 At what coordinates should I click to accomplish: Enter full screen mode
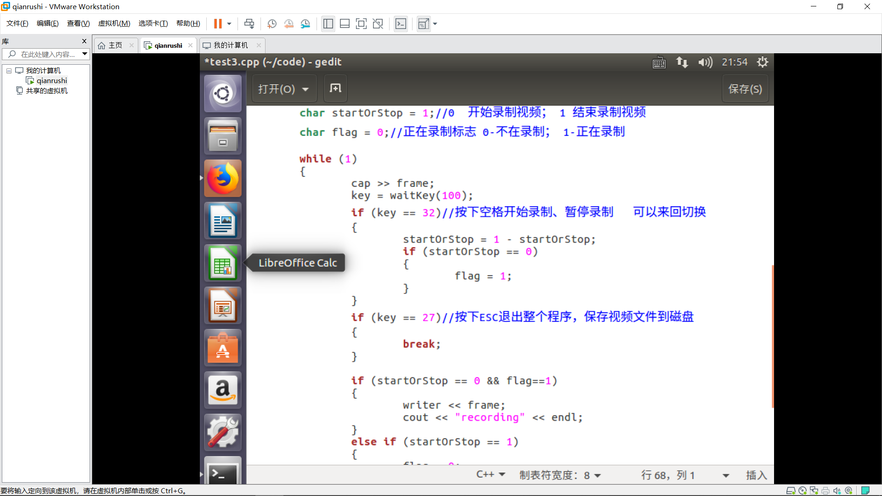361,24
